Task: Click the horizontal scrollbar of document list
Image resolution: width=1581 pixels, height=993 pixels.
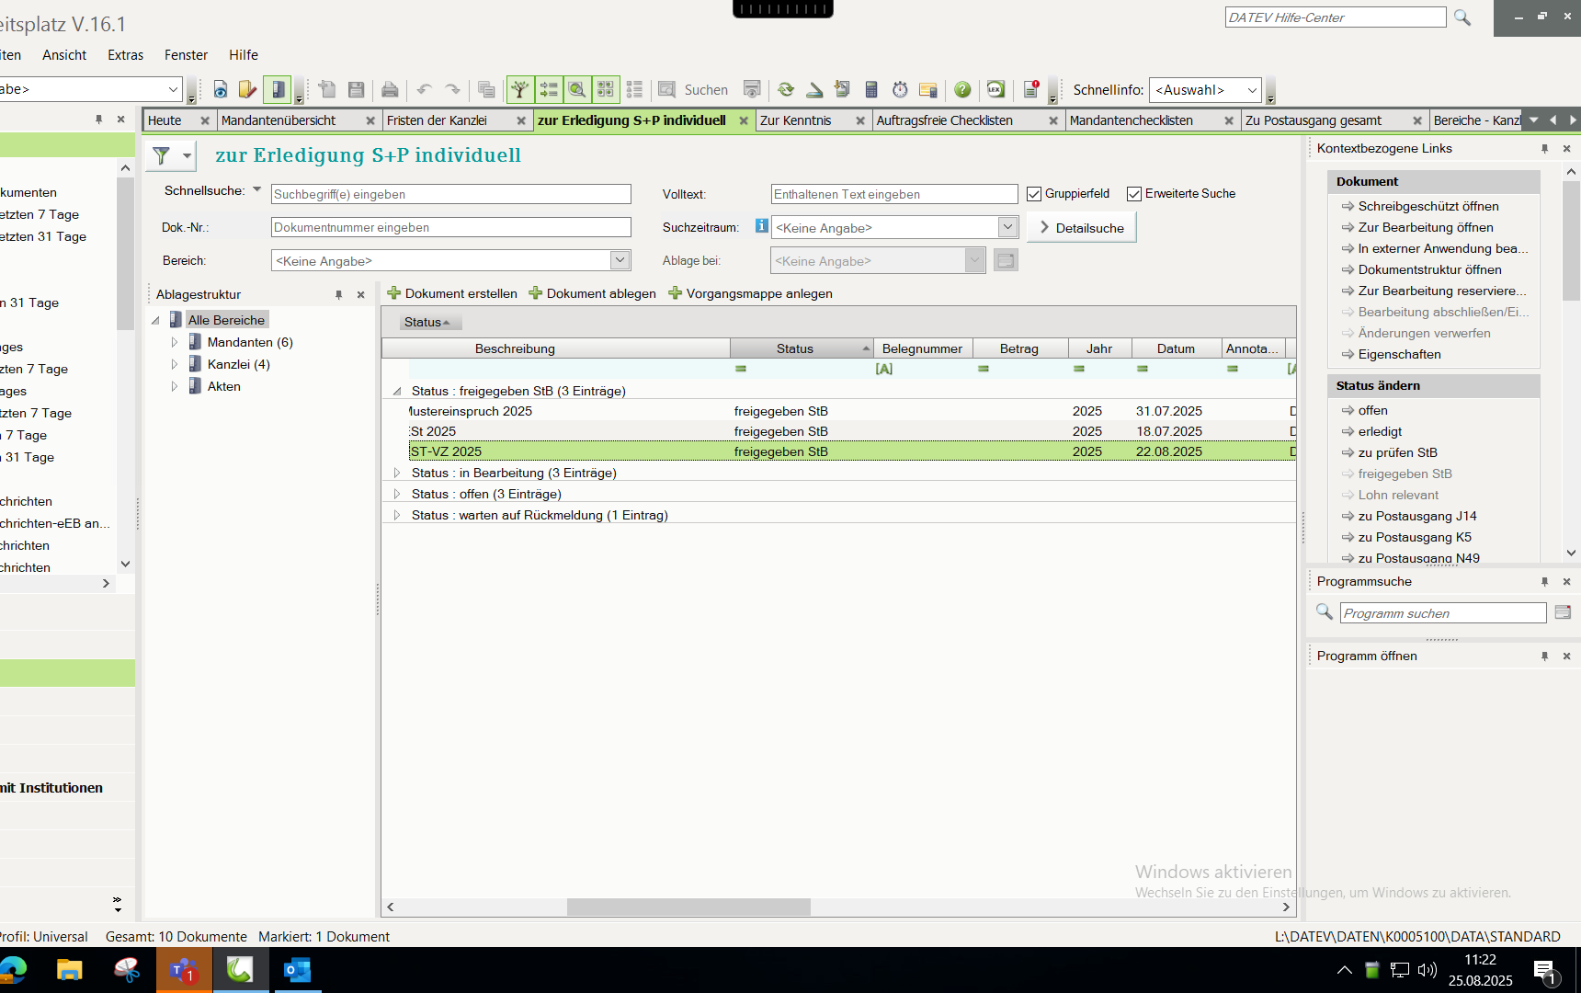Action: point(688,907)
